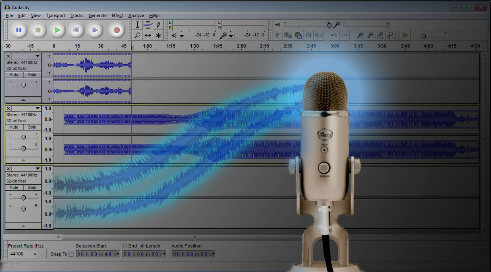Click the Play-at-speed green arrow
The width and height of the screenshot is (491, 272).
click(x=405, y=35)
